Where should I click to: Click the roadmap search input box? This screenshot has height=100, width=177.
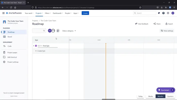coord(39,30)
